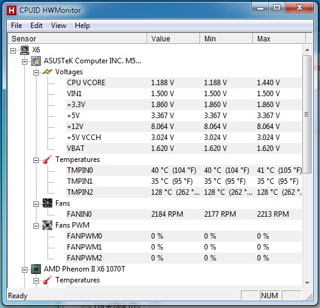Select the VIN1 voltage row

point(184,94)
